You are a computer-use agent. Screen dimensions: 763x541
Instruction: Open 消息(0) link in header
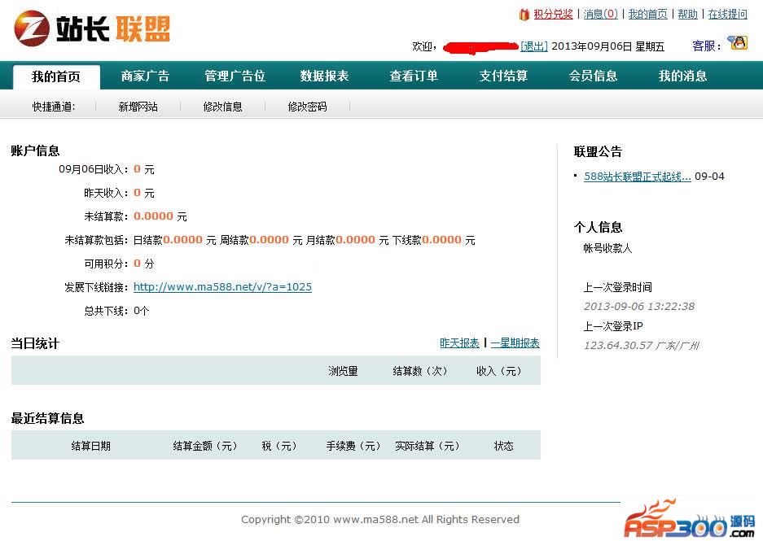point(600,14)
